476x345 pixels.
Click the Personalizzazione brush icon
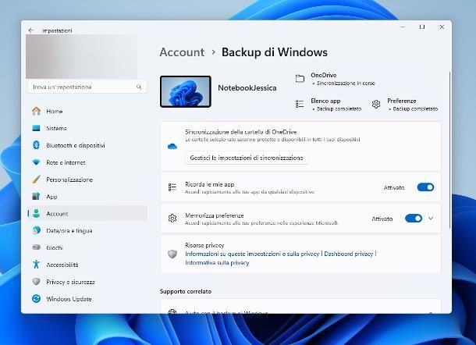[36, 180]
